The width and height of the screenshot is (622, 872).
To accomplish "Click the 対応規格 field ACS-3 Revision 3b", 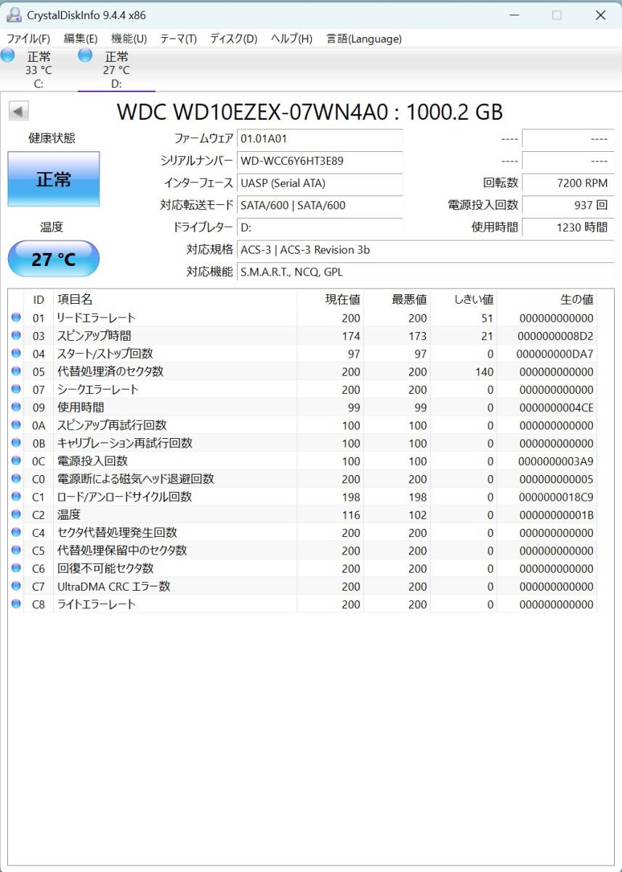I will 425,250.
